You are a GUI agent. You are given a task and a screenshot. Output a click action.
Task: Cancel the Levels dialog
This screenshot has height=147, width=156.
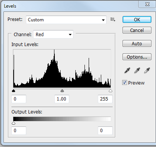[x=137, y=30]
